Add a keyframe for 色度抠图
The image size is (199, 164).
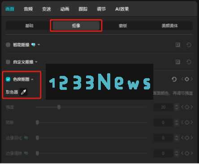(187, 79)
